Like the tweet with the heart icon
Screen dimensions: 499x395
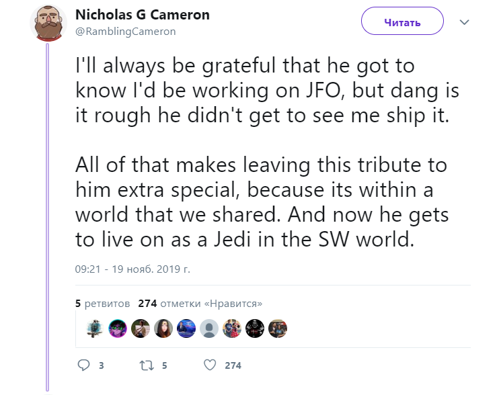[x=210, y=365]
